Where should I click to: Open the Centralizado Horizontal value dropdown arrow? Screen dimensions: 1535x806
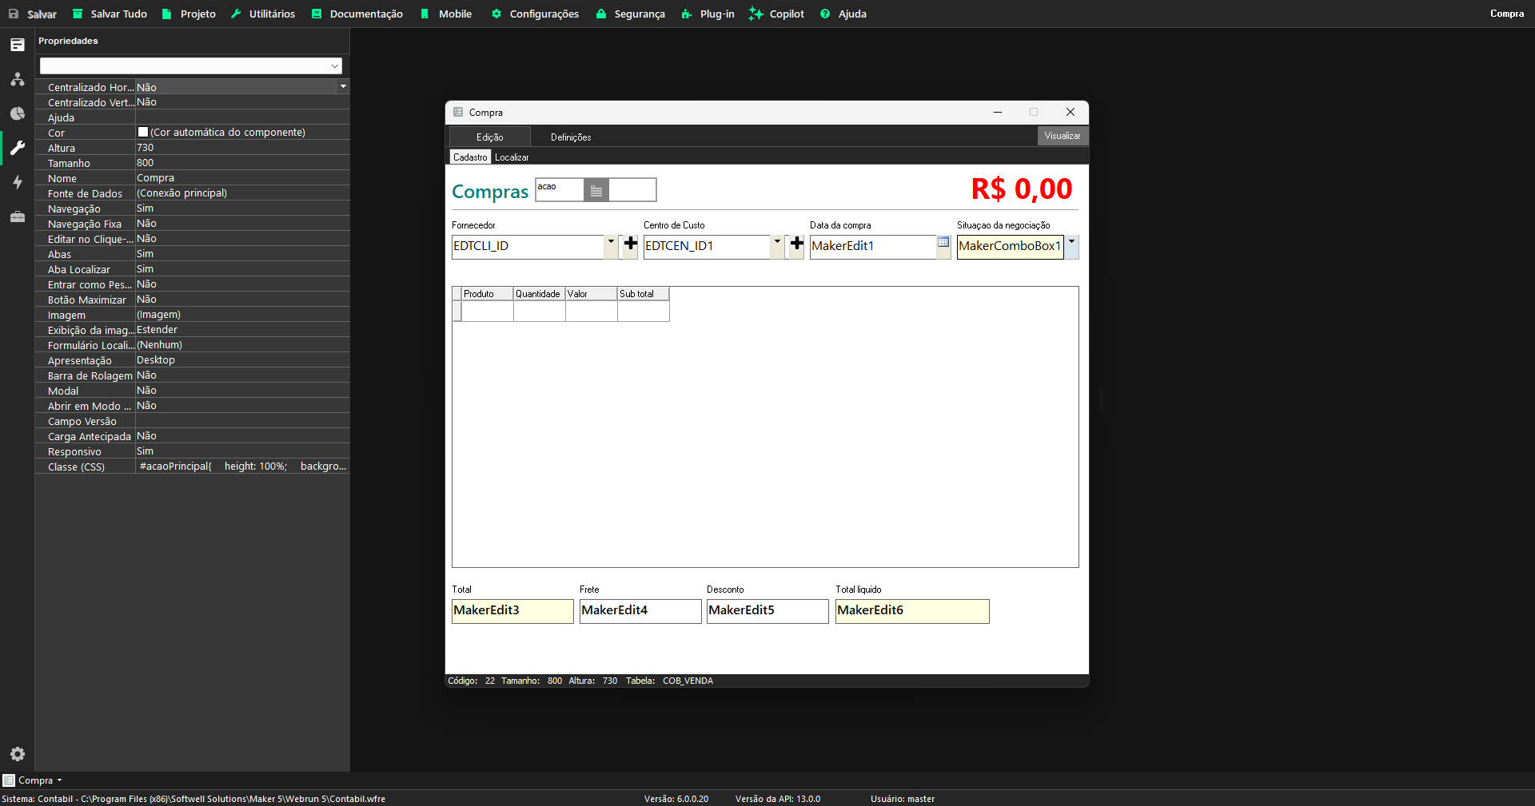click(343, 86)
